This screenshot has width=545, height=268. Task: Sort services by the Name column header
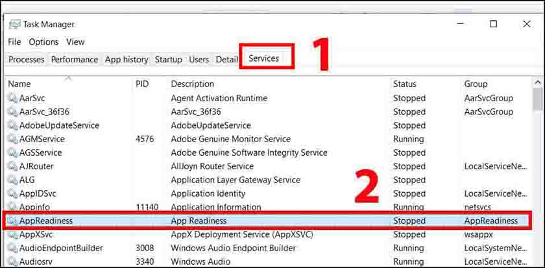[19, 84]
